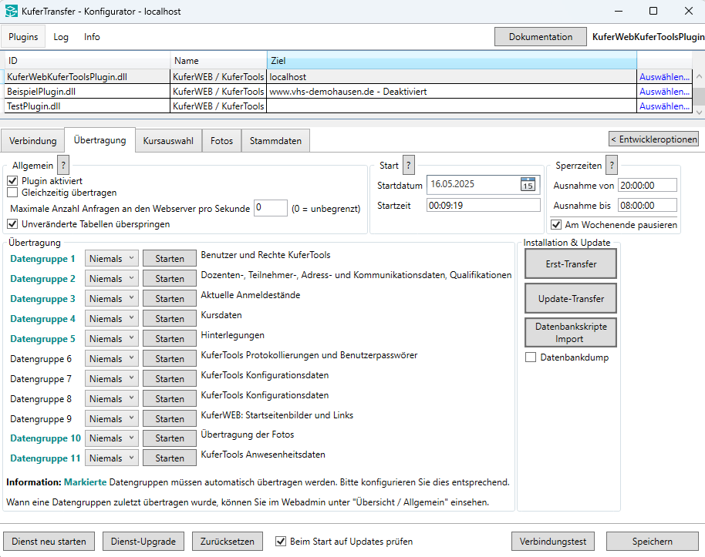Image resolution: width=705 pixels, height=557 pixels.
Task: Click the Startzeit input field
Action: [484, 205]
